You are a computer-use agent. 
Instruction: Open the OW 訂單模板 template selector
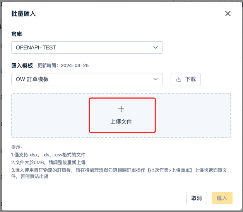87,79
